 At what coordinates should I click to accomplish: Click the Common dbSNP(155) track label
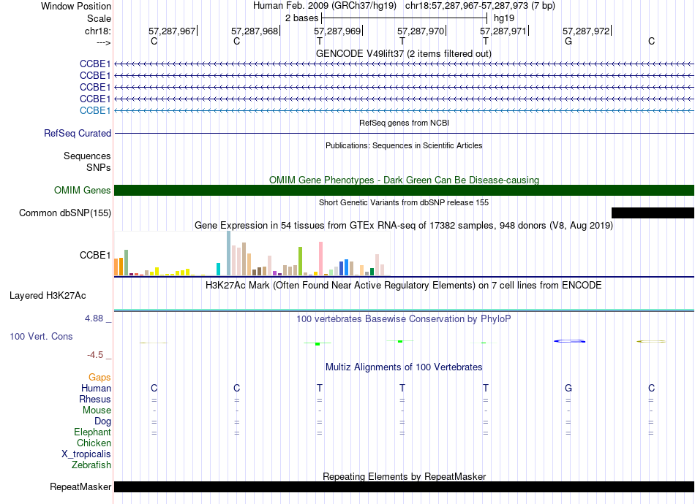pyautogui.click(x=65, y=213)
